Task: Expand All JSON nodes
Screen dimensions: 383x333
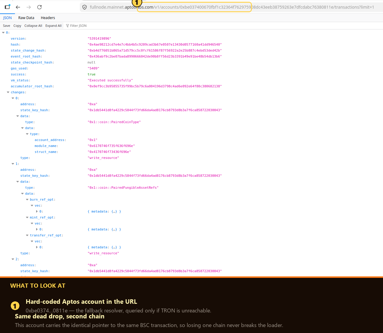Action: 53,26
